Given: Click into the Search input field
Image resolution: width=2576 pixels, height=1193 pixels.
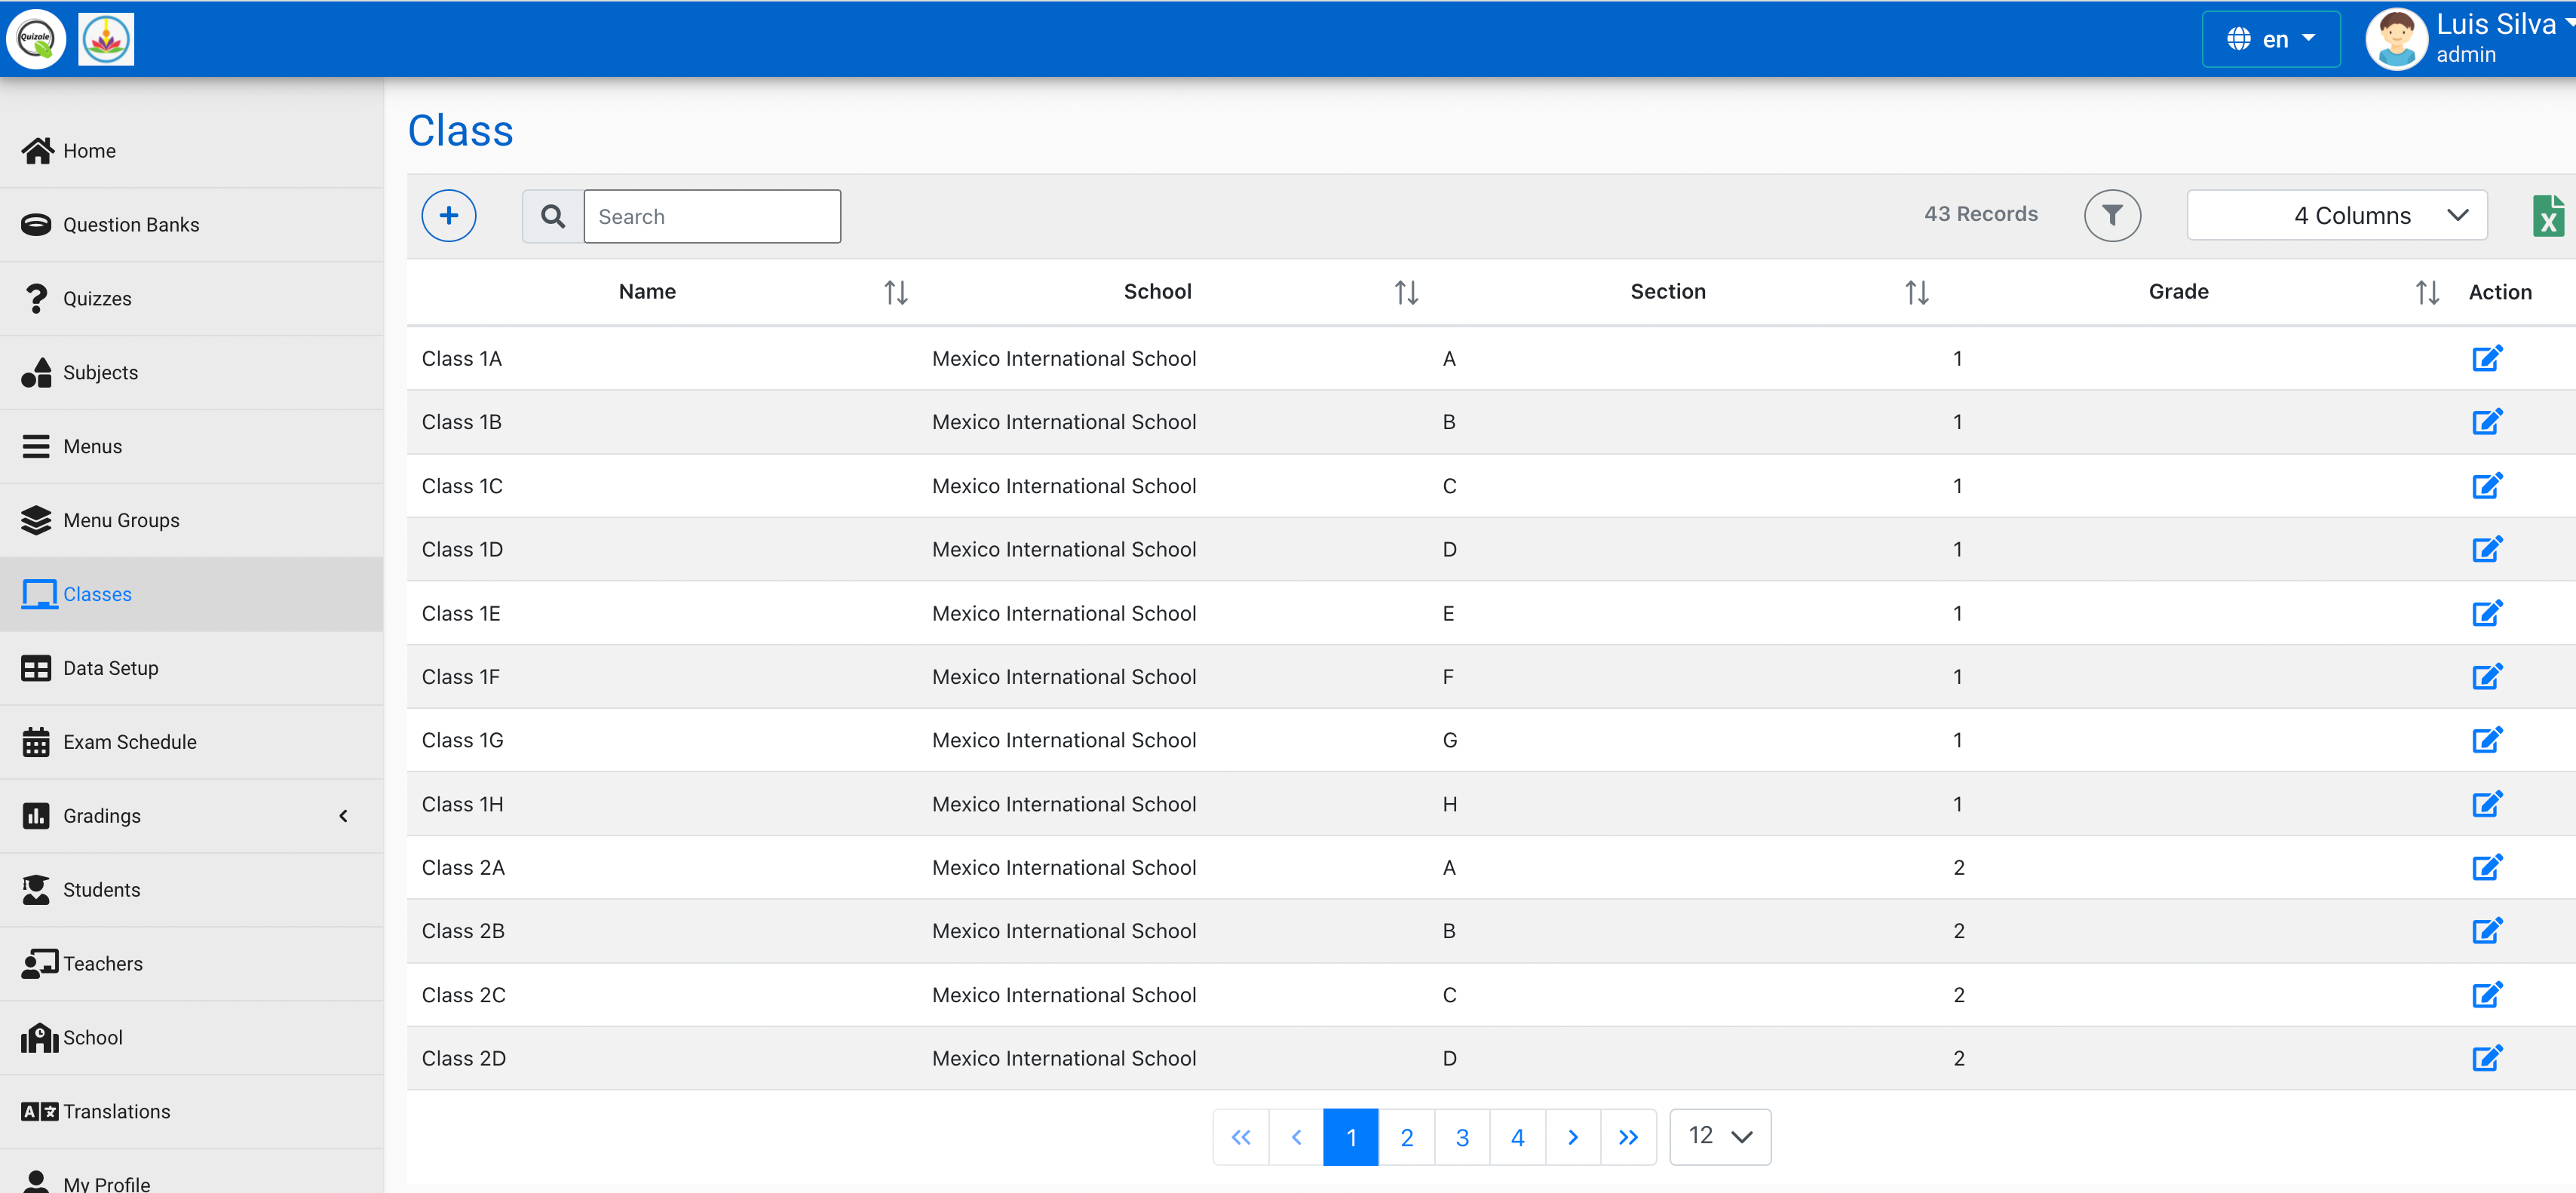Looking at the screenshot, I should (711, 216).
